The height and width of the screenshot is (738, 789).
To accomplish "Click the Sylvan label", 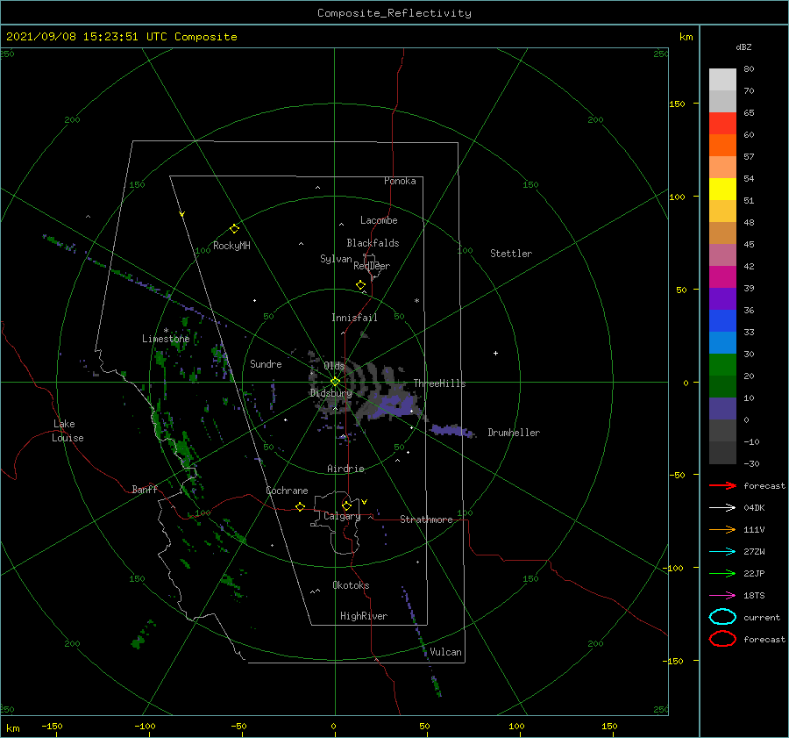I will 336,259.
